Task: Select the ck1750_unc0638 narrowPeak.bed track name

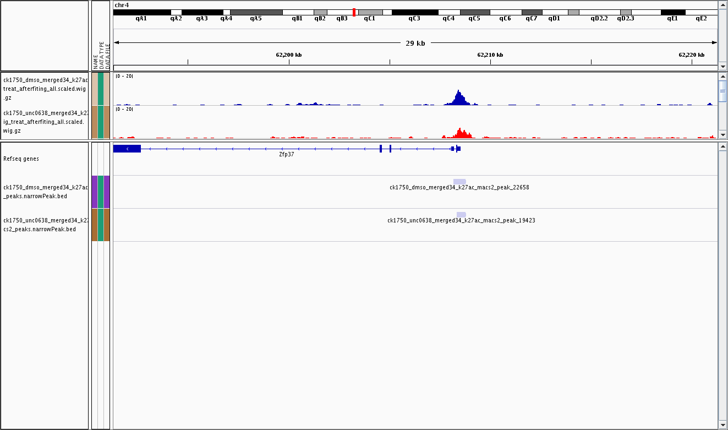Action: coord(45,225)
